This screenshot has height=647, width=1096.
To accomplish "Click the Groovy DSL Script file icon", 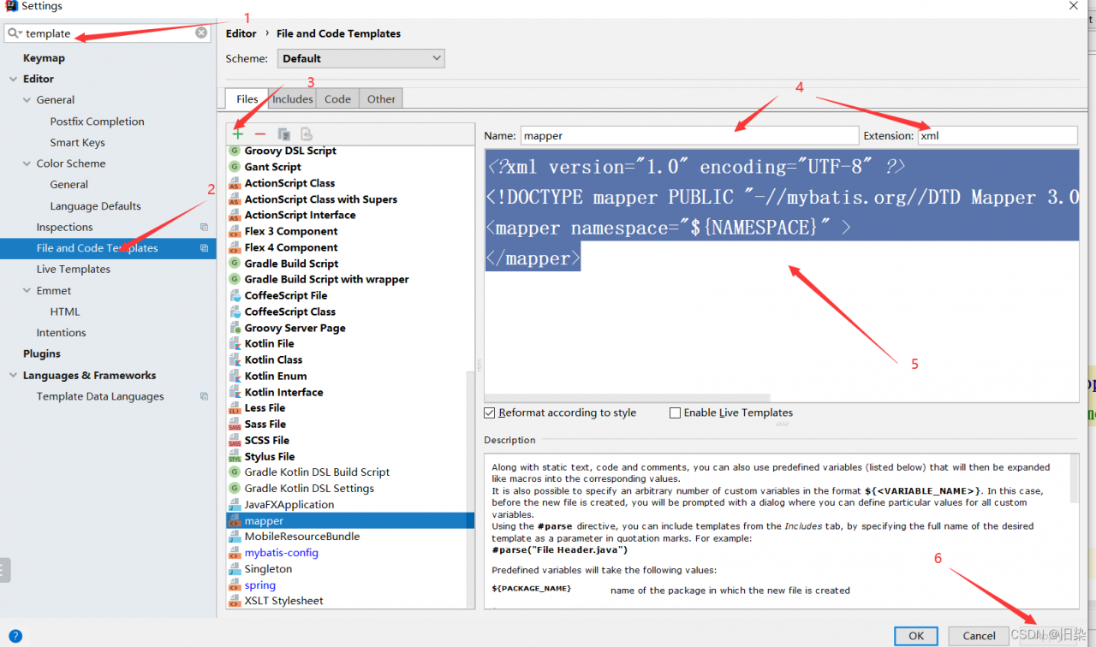I will point(235,151).
